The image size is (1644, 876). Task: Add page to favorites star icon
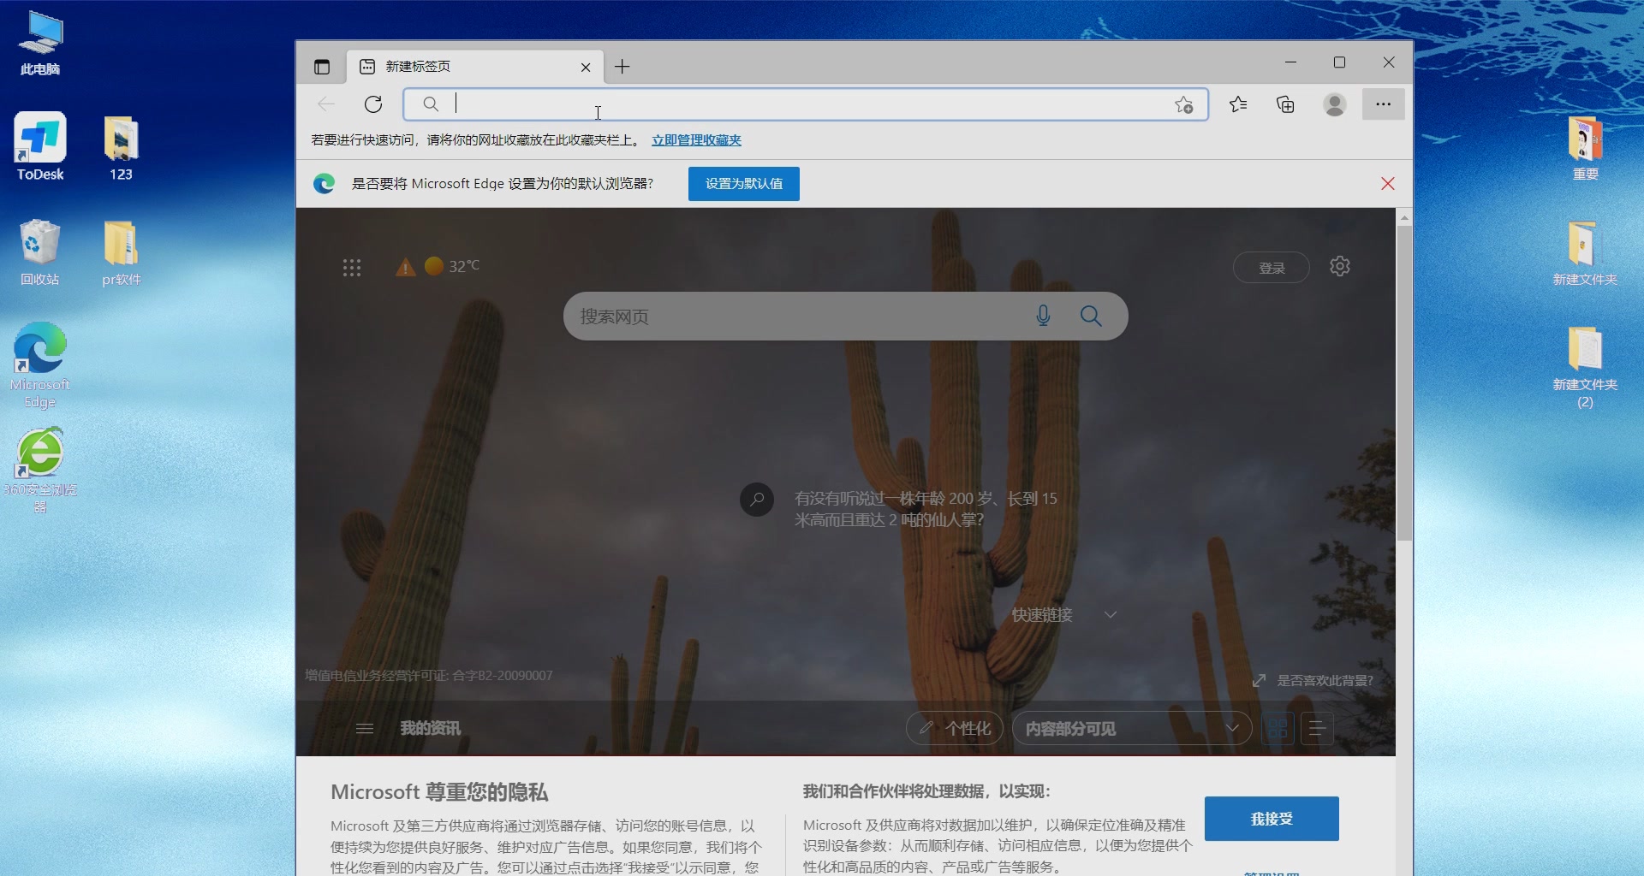point(1184,104)
